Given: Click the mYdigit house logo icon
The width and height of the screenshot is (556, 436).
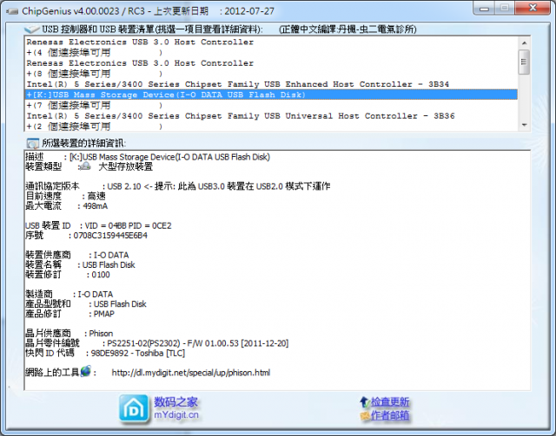Looking at the screenshot, I should coord(134,409).
